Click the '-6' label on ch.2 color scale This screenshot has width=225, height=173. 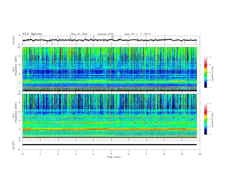tap(210, 127)
